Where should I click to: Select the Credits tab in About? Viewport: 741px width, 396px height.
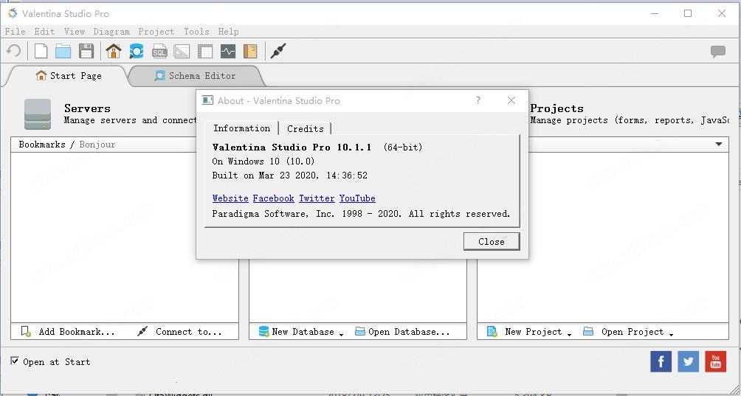306,128
